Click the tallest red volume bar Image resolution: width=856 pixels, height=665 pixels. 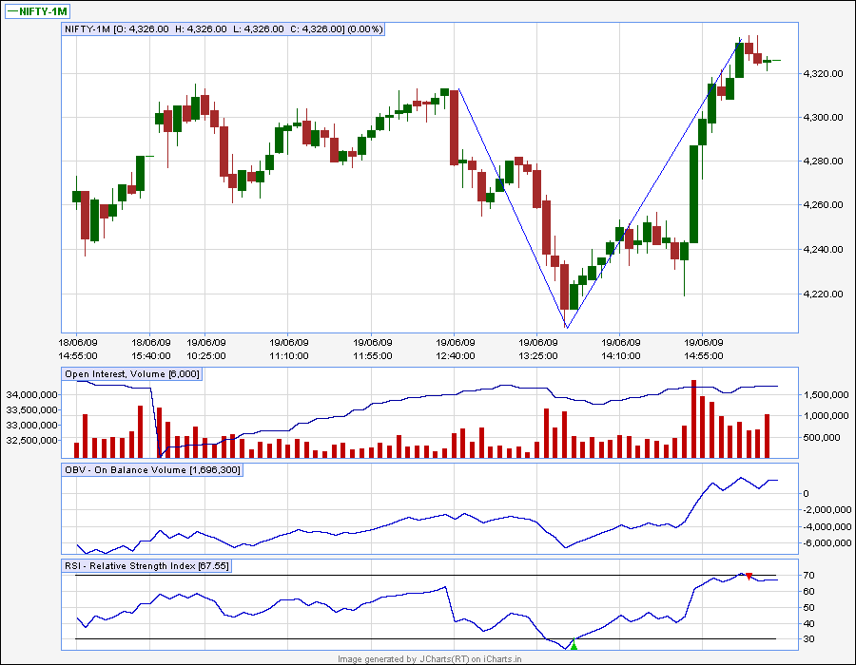click(694, 419)
